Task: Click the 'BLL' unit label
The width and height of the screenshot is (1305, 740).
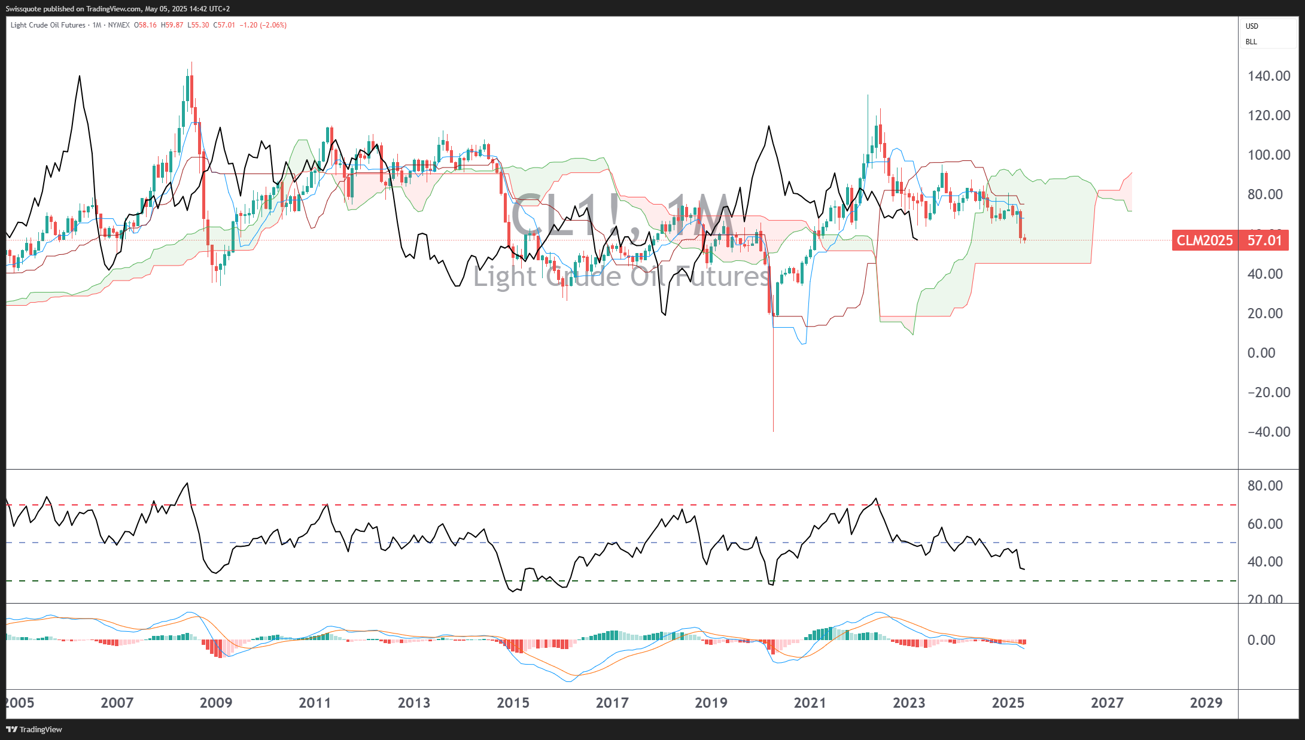Action: (x=1251, y=42)
